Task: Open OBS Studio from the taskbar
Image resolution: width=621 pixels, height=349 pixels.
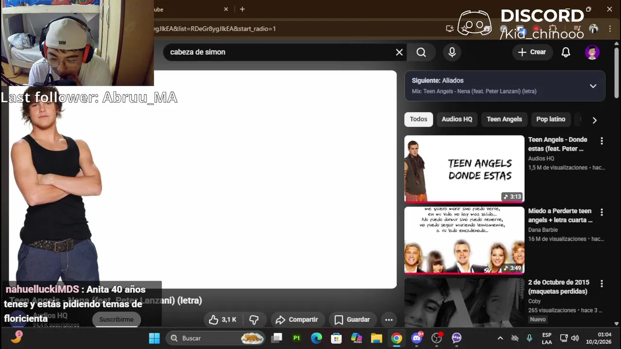Action: (x=437, y=338)
